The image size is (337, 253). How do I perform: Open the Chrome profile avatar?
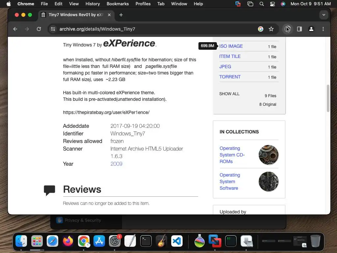[x=311, y=29]
